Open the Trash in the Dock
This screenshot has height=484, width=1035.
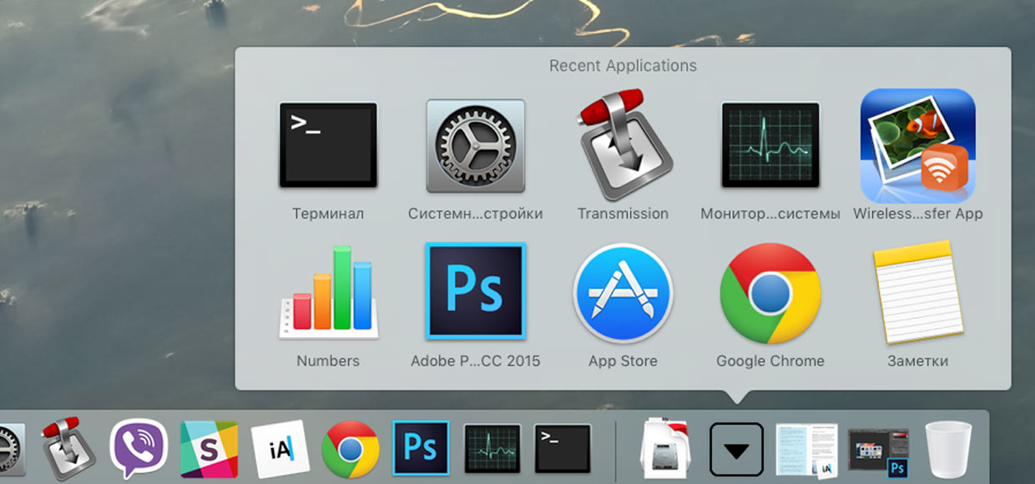point(948,449)
